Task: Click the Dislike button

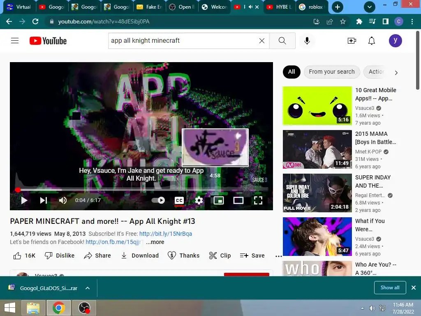Action: 60,256
